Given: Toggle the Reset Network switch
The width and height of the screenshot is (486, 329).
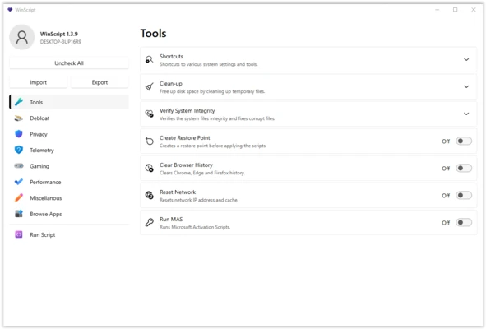Looking at the screenshot, I should 464,196.
